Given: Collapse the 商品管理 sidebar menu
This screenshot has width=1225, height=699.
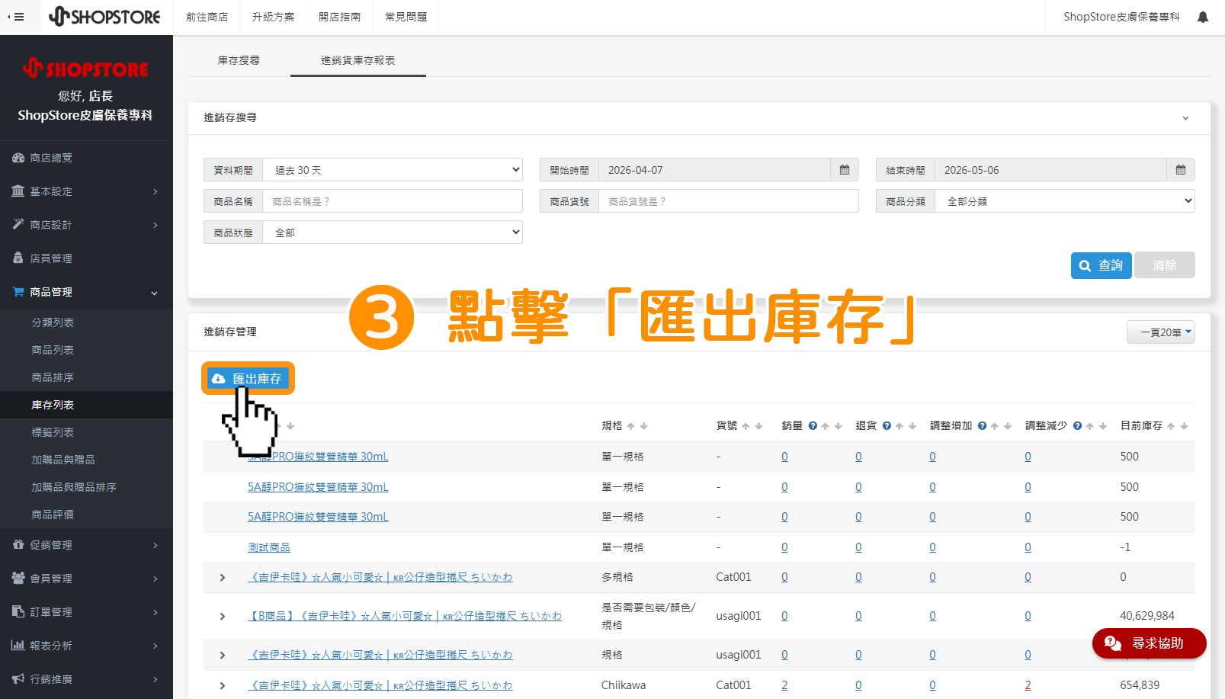Looking at the screenshot, I should tap(86, 292).
